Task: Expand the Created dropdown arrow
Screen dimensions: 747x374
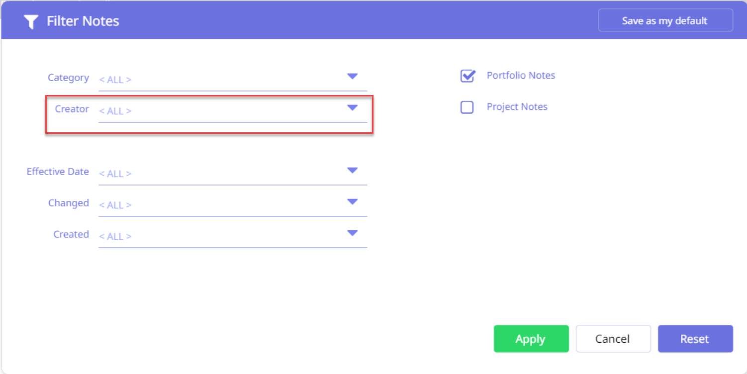Action: pos(352,233)
